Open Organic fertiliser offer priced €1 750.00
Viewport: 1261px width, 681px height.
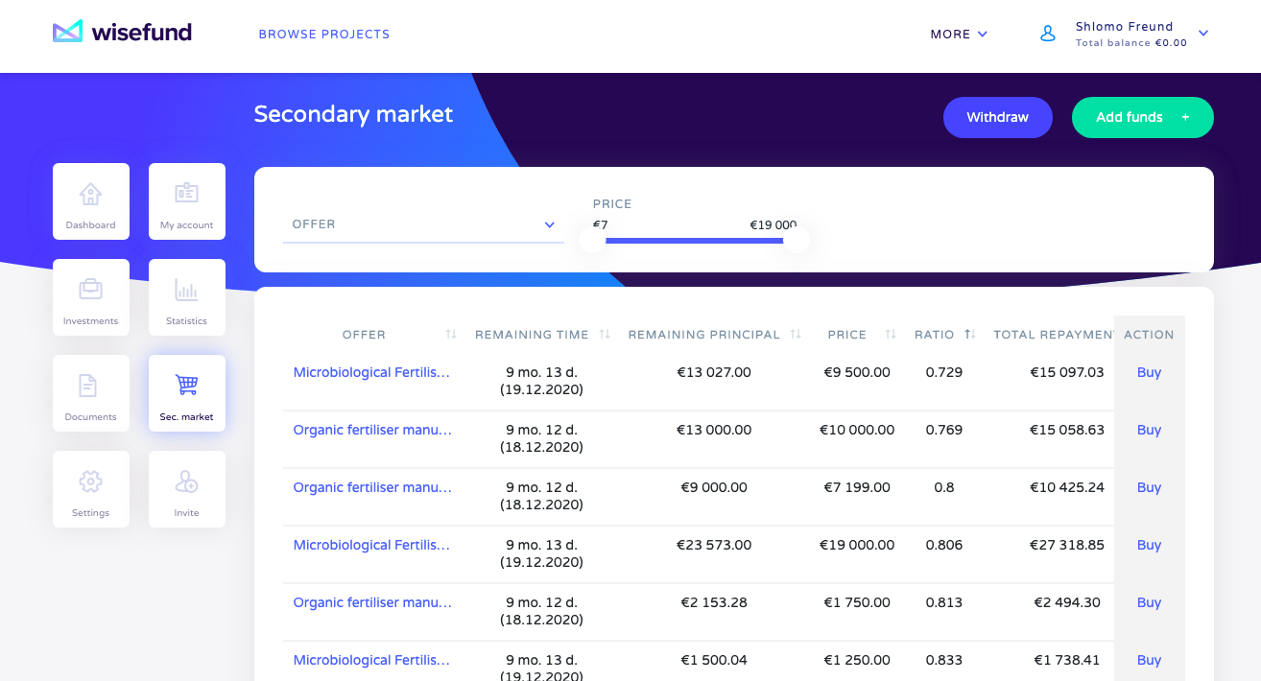click(x=372, y=602)
